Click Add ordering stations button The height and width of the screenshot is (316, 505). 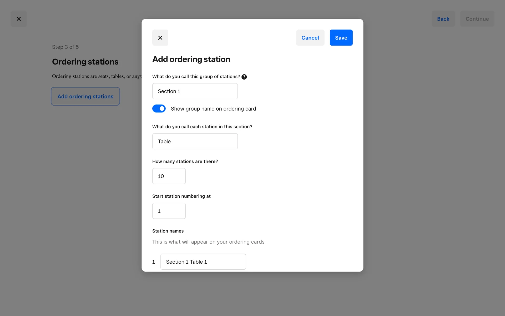click(x=85, y=96)
